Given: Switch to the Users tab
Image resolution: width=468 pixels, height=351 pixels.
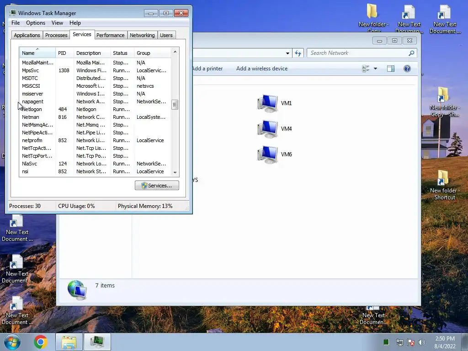Looking at the screenshot, I should [x=166, y=35].
